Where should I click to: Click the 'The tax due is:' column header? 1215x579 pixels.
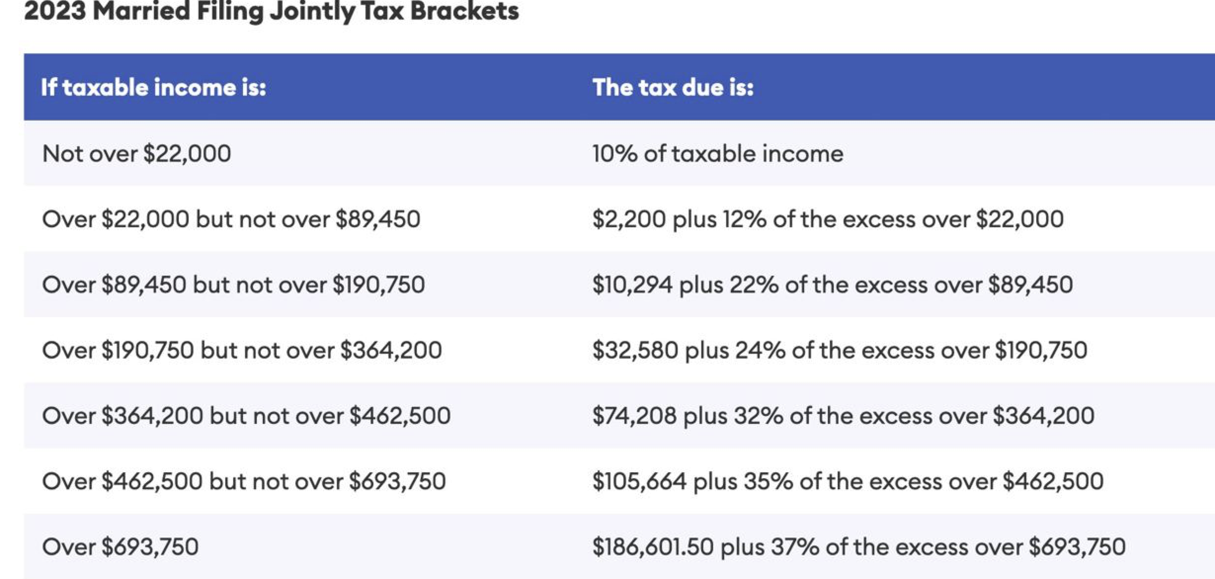(x=673, y=87)
